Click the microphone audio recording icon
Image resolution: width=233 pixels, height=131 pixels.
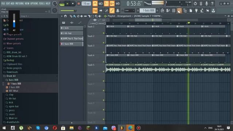point(206,3)
